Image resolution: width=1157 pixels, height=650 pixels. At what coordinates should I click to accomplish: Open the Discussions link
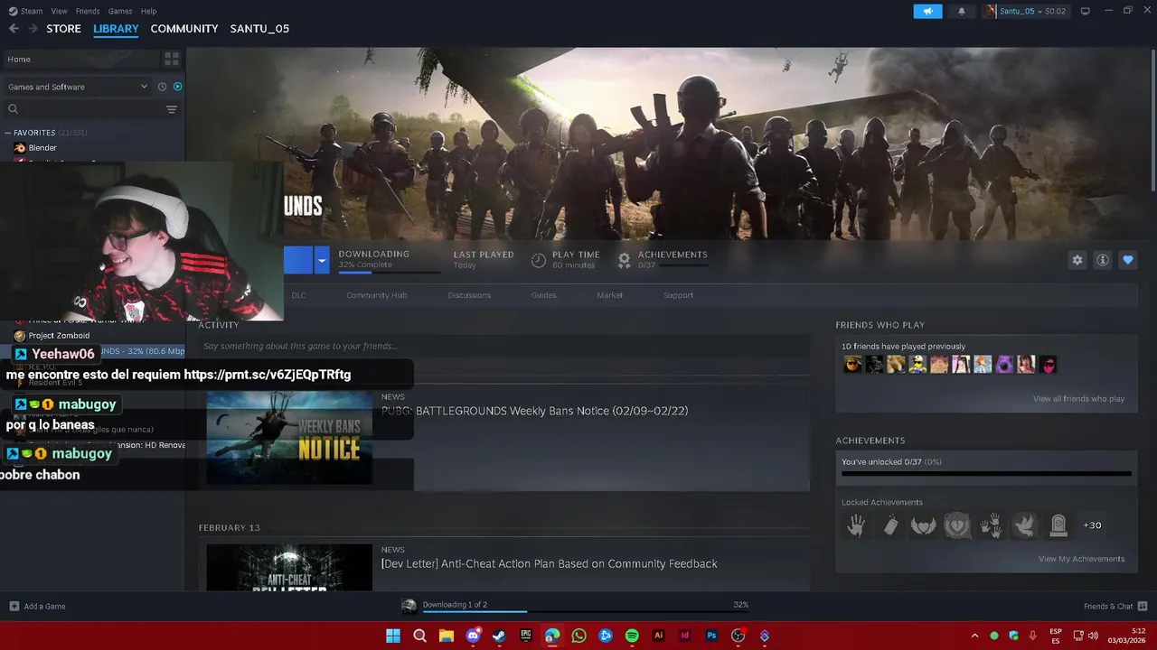click(x=469, y=295)
